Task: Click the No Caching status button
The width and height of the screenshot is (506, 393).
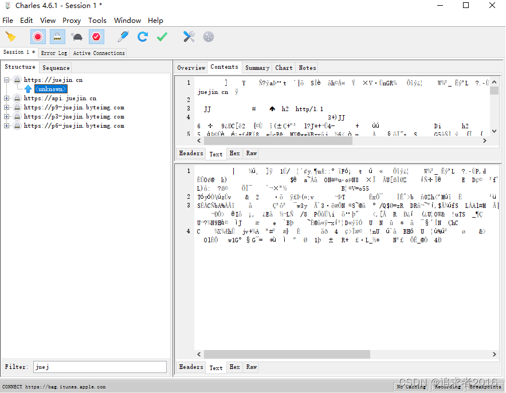Action: pos(411,387)
